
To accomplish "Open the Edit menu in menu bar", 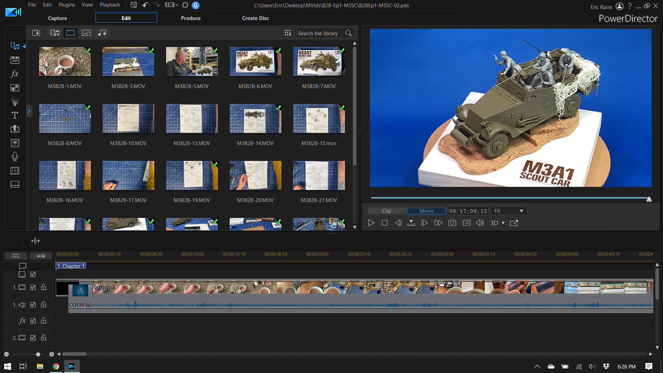I will pos(47,5).
